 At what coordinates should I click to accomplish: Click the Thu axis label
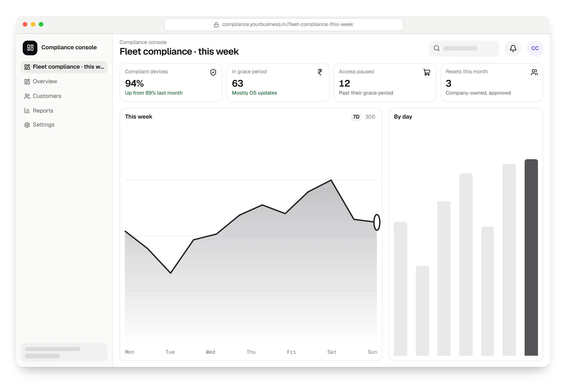[251, 352]
